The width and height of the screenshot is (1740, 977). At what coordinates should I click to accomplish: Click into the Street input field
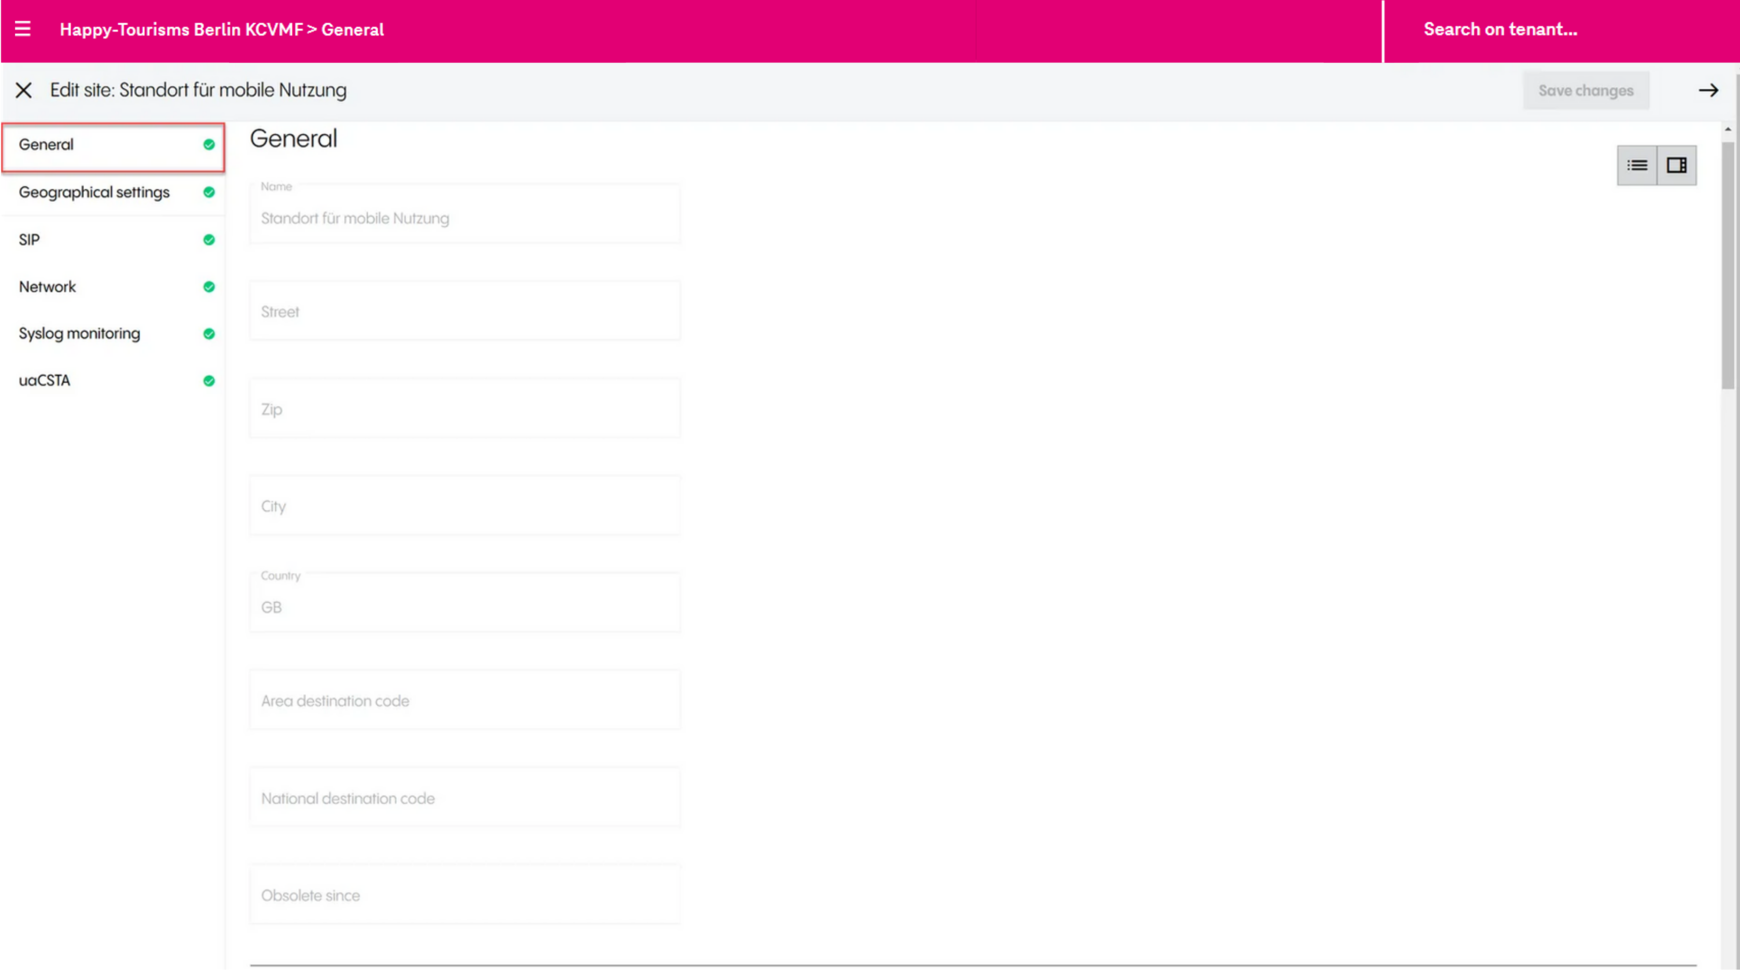(465, 312)
